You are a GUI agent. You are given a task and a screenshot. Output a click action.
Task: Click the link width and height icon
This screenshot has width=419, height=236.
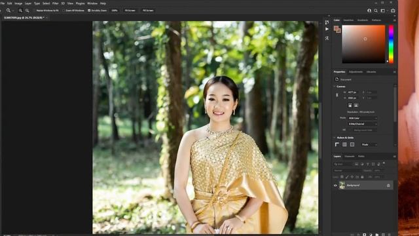coord(337,95)
